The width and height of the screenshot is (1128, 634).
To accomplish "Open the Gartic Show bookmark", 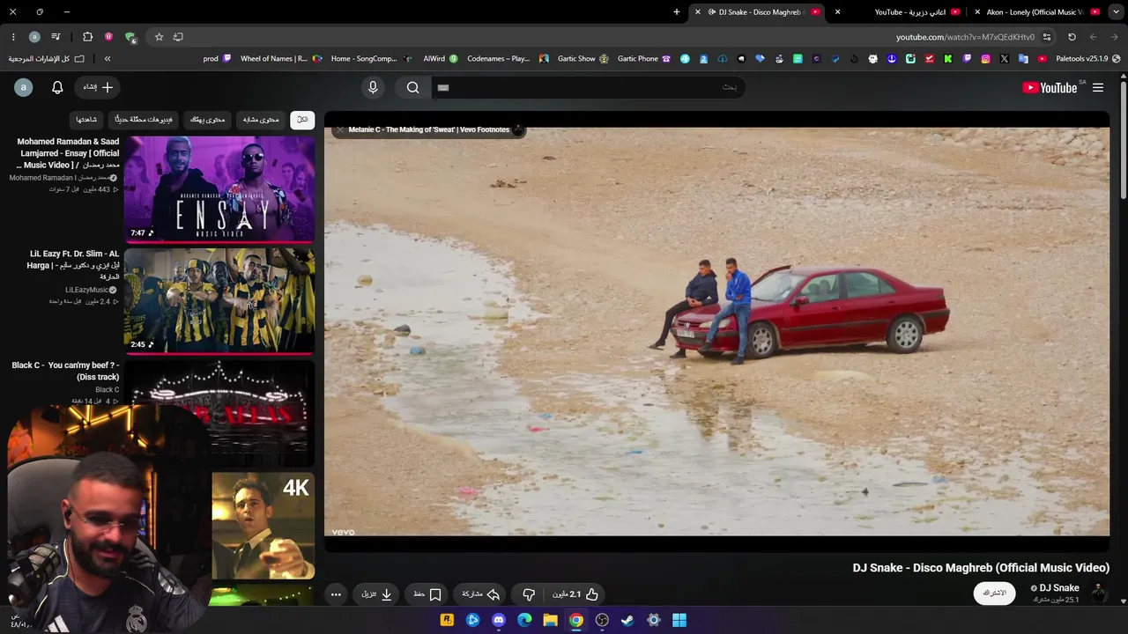I will [583, 59].
